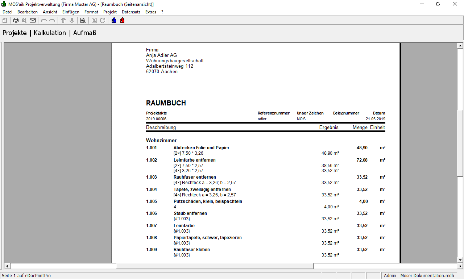The height and width of the screenshot is (279, 464).
Task: Click the down arrow toolbar icon
Action: [x=72, y=20]
